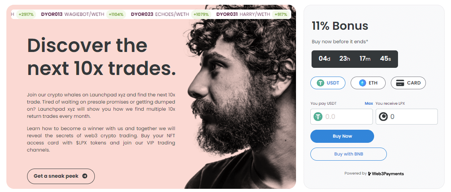The height and width of the screenshot is (192, 451).
Task: Click the Max amount link
Action: (x=369, y=104)
